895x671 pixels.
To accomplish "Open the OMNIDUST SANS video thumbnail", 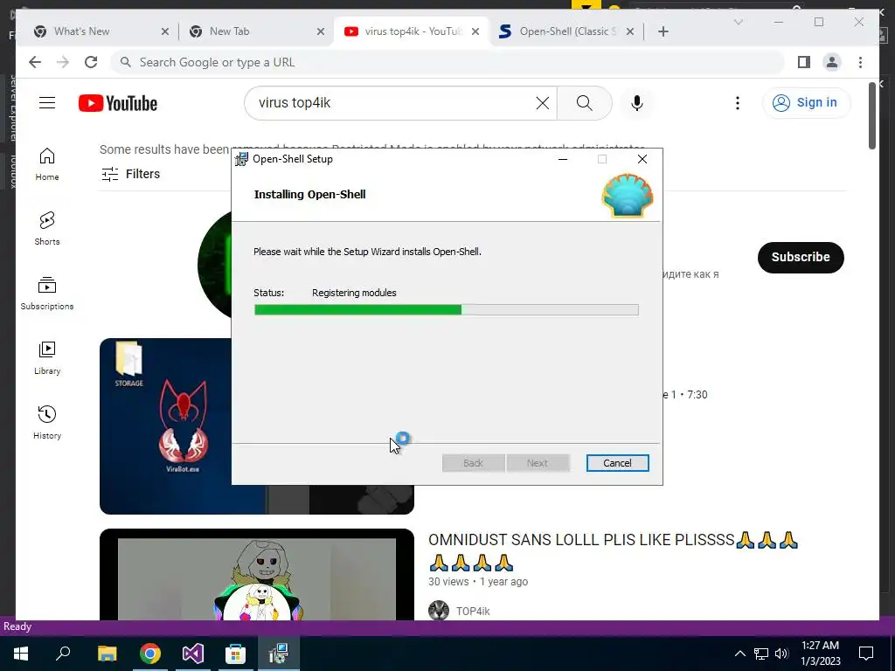I will tap(256, 575).
